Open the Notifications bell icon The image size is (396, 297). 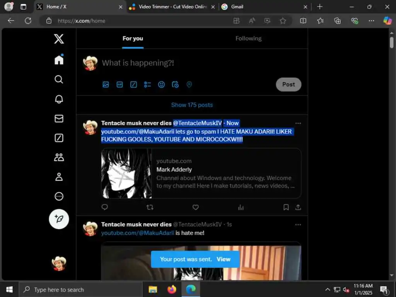tap(59, 99)
